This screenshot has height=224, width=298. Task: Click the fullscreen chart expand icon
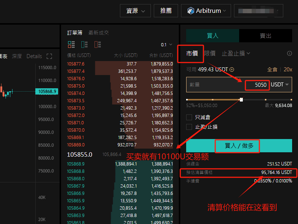[x=49, y=56]
